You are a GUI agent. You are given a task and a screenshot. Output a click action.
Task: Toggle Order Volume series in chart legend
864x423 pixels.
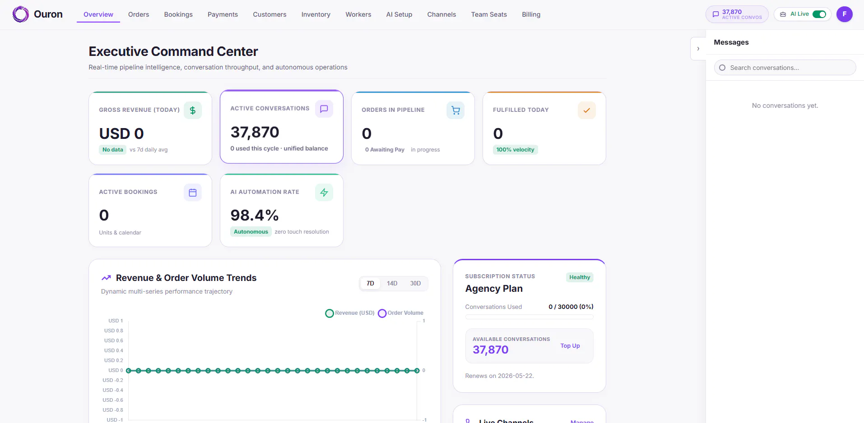[401, 313]
